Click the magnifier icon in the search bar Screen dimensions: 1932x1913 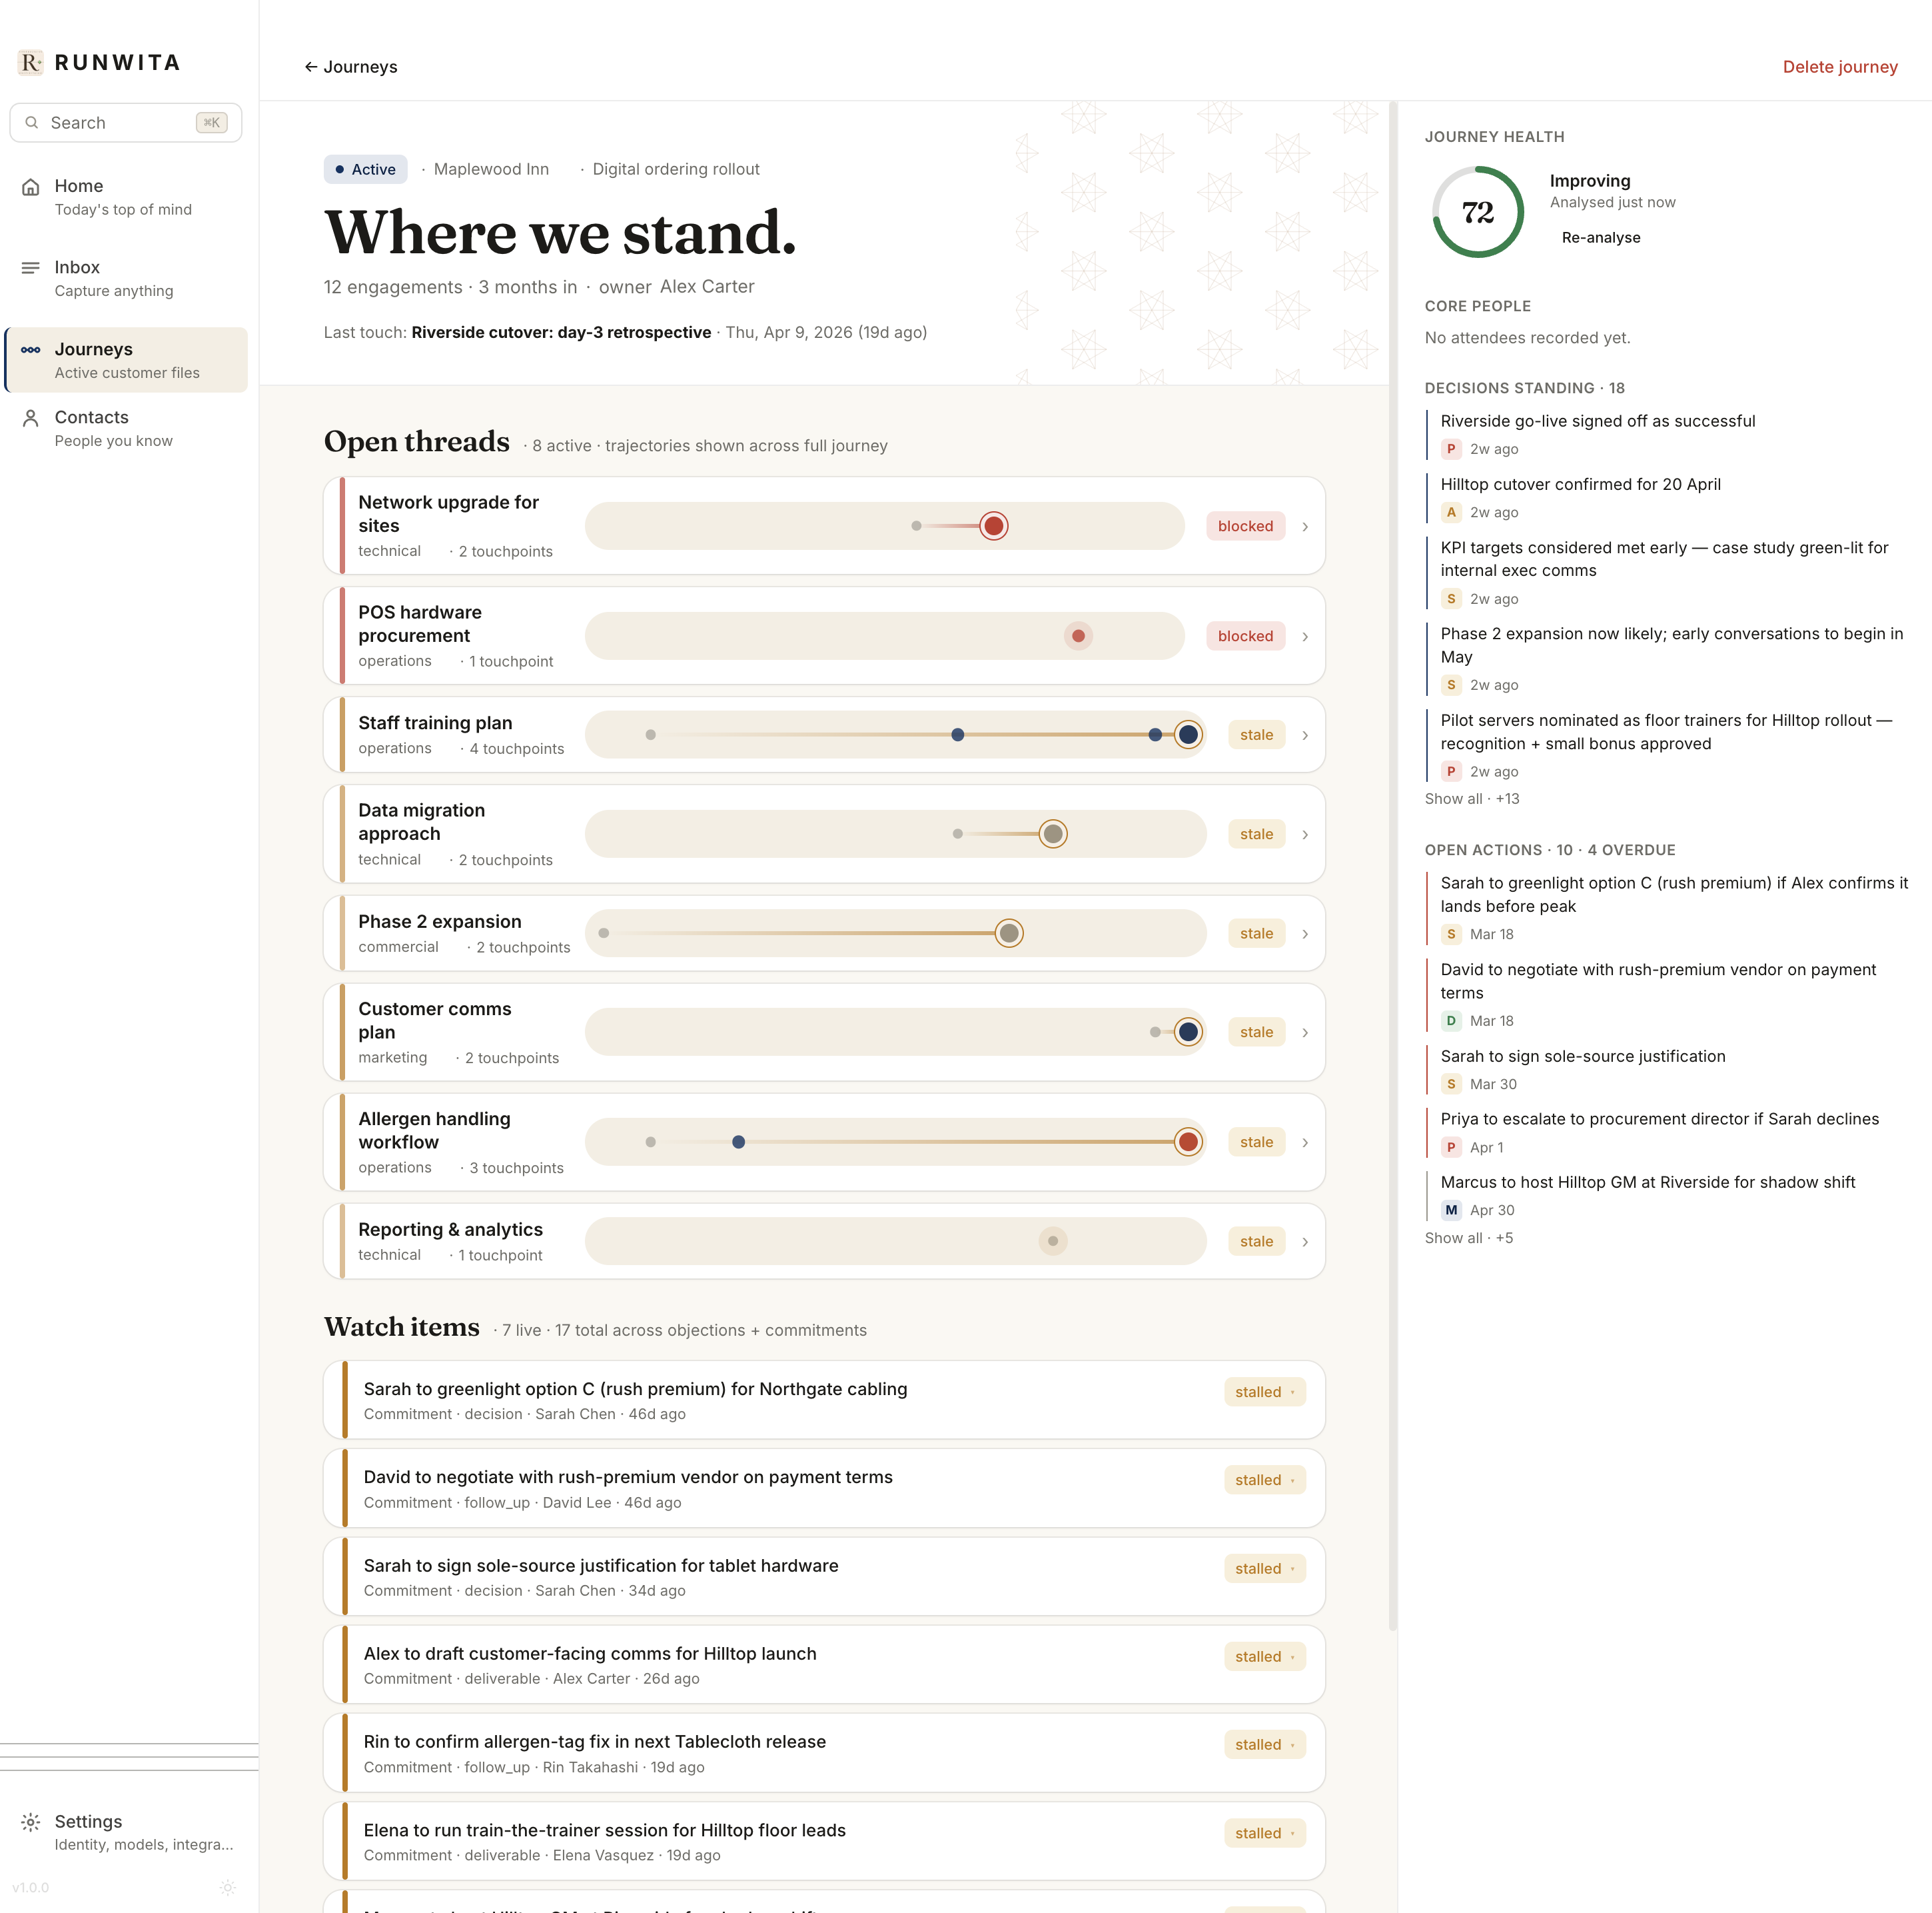click(33, 122)
